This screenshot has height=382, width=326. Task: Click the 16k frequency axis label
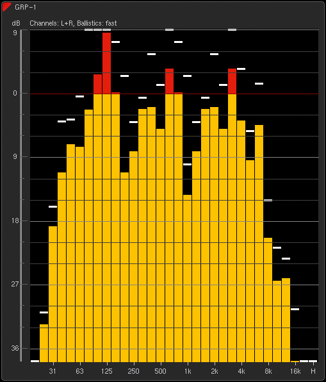click(295, 371)
